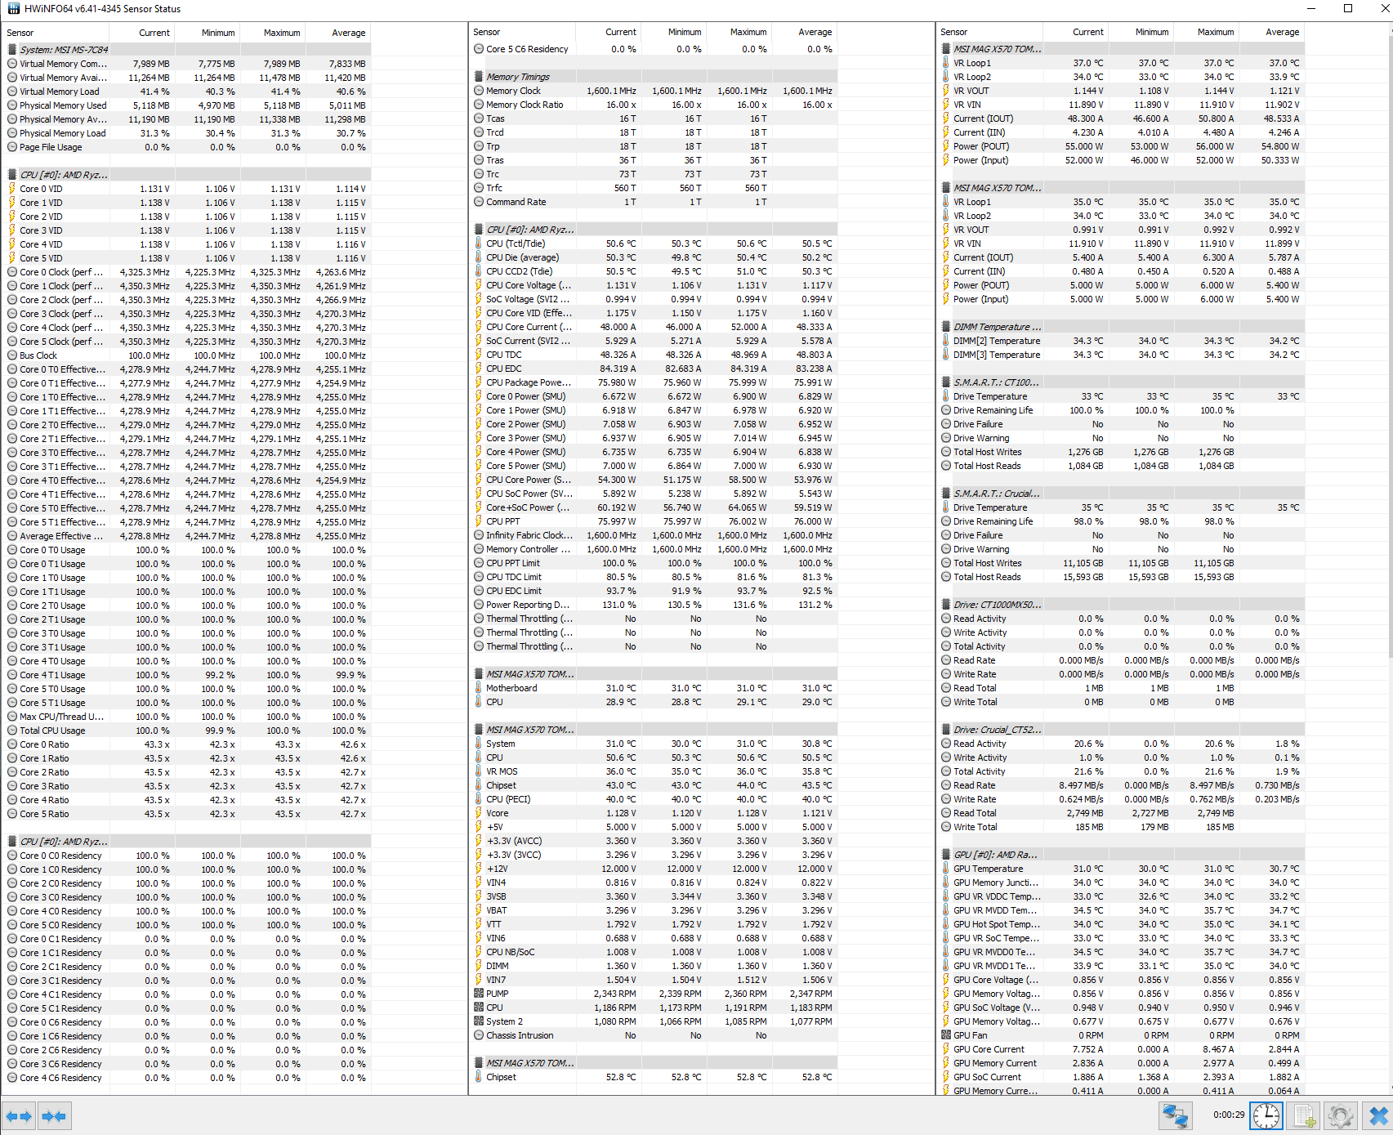Click the thermometer icon beside CPU (Tctl/Tdie)
Viewport: 1393px width, 1135px height.
[x=479, y=244]
